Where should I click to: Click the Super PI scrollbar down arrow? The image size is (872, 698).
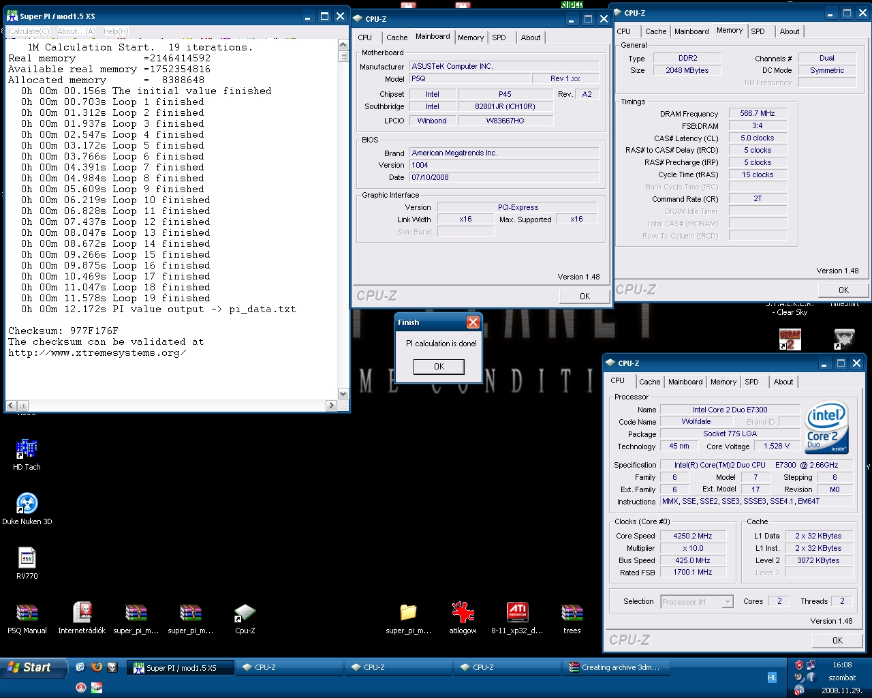click(x=343, y=394)
